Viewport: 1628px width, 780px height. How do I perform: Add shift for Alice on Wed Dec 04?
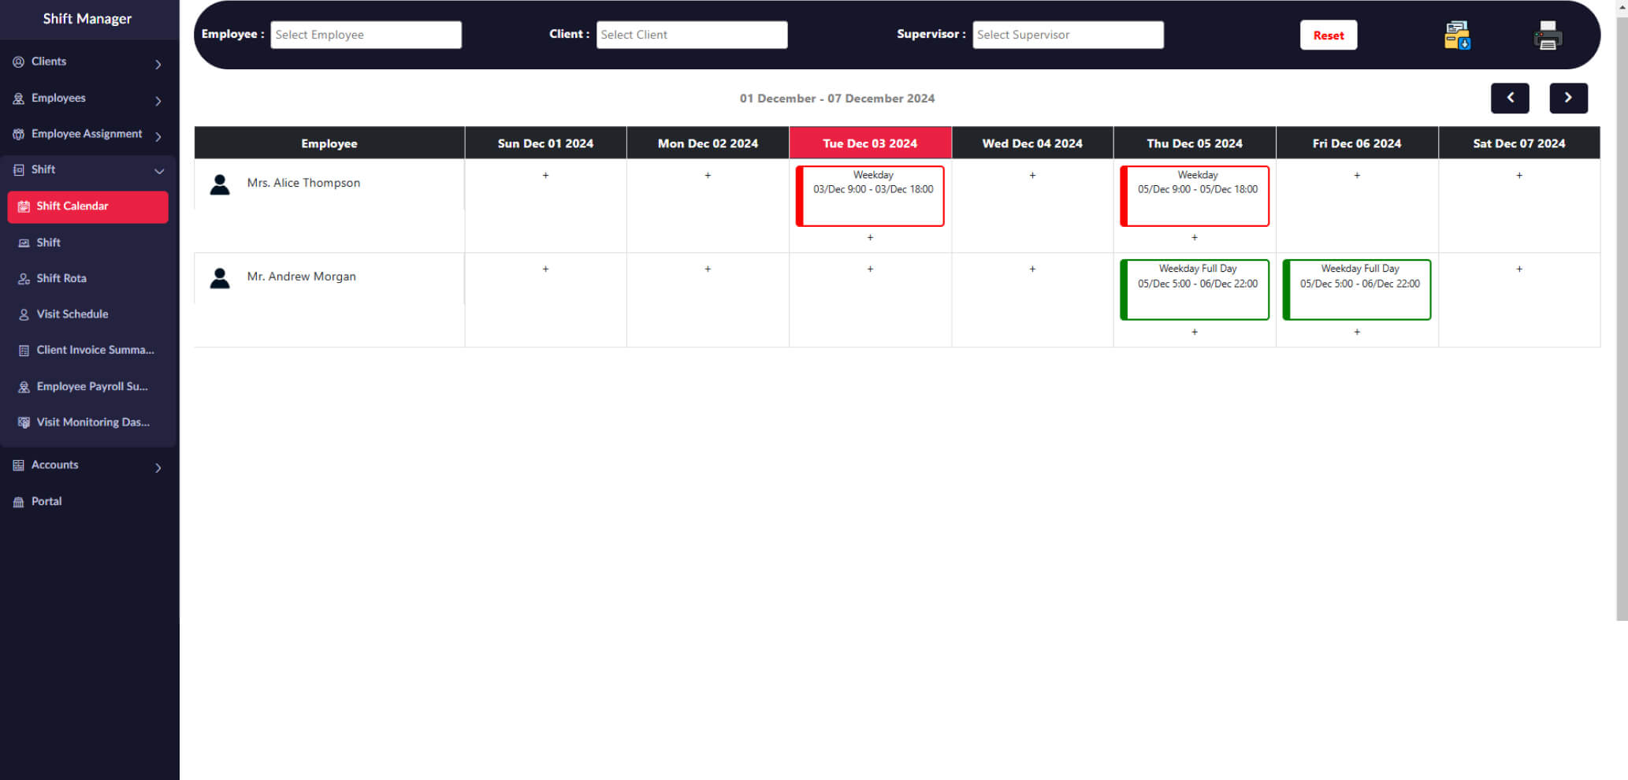click(x=1032, y=175)
